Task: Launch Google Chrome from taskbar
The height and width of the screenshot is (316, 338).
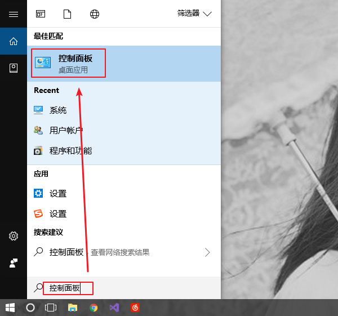Action: (x=94, y=308)
